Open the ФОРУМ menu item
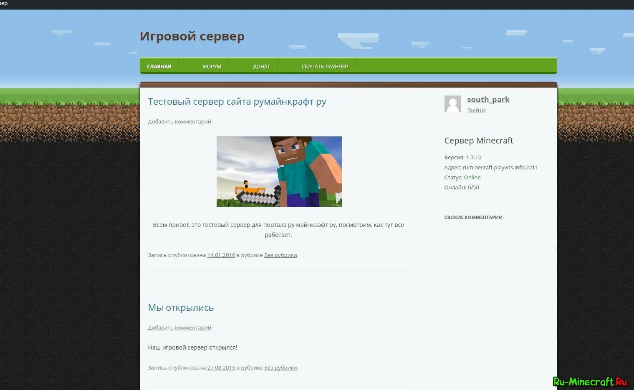634x390 pixels. click(212, 66)
